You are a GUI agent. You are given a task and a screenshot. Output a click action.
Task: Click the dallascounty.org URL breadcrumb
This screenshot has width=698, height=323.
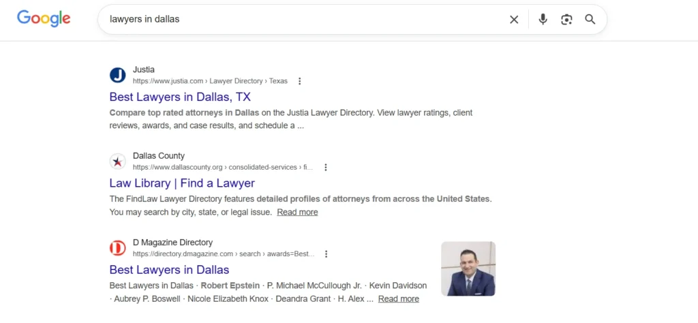point(223,167)
